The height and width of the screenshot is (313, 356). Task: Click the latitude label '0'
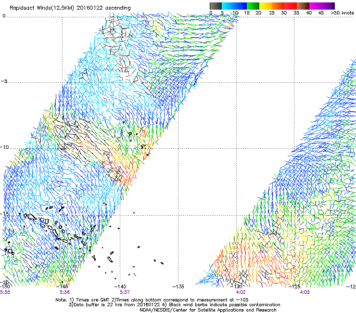pyautogui.click(x=4, y=16)
